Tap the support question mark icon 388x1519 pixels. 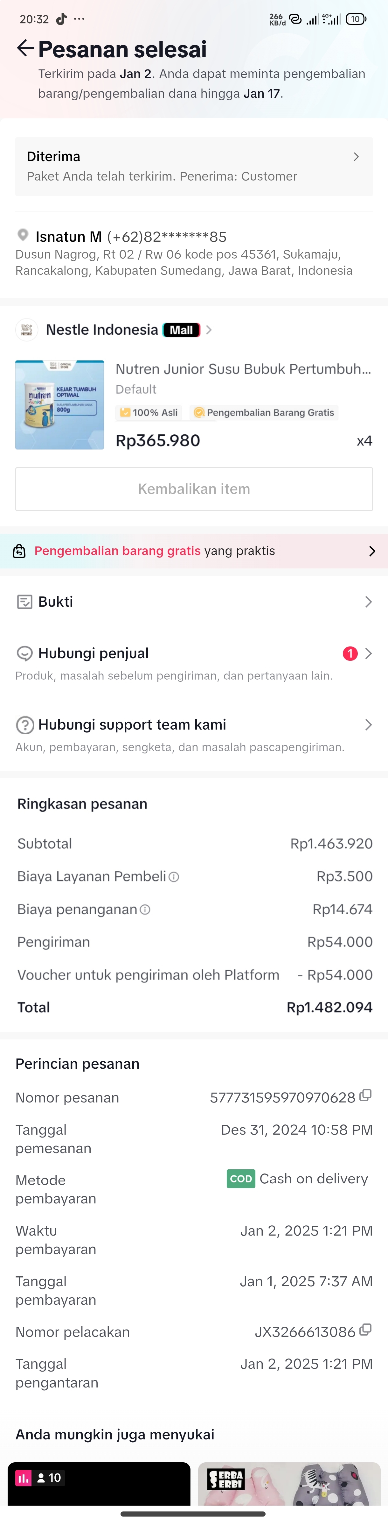pyautogui.click(x=24, y=725)
